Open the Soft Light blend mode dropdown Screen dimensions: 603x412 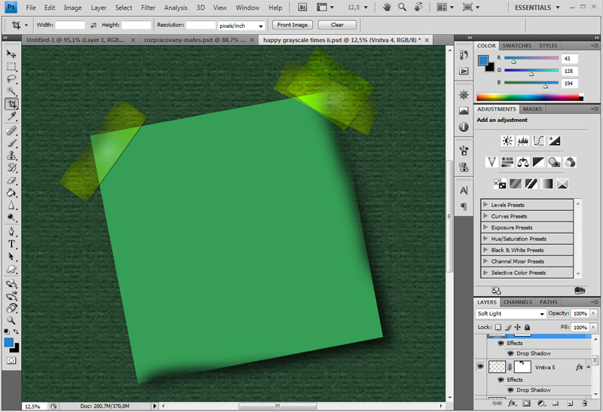coord(511,313)
